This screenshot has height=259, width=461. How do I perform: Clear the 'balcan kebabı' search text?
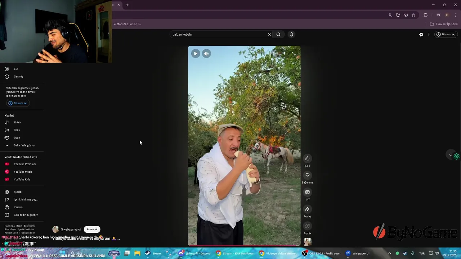pyautogui.click(x=269, y=35)
